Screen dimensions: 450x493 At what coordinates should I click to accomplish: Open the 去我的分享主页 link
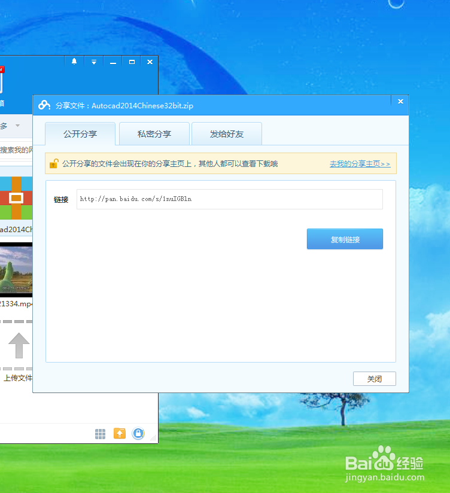click(360, 164)
